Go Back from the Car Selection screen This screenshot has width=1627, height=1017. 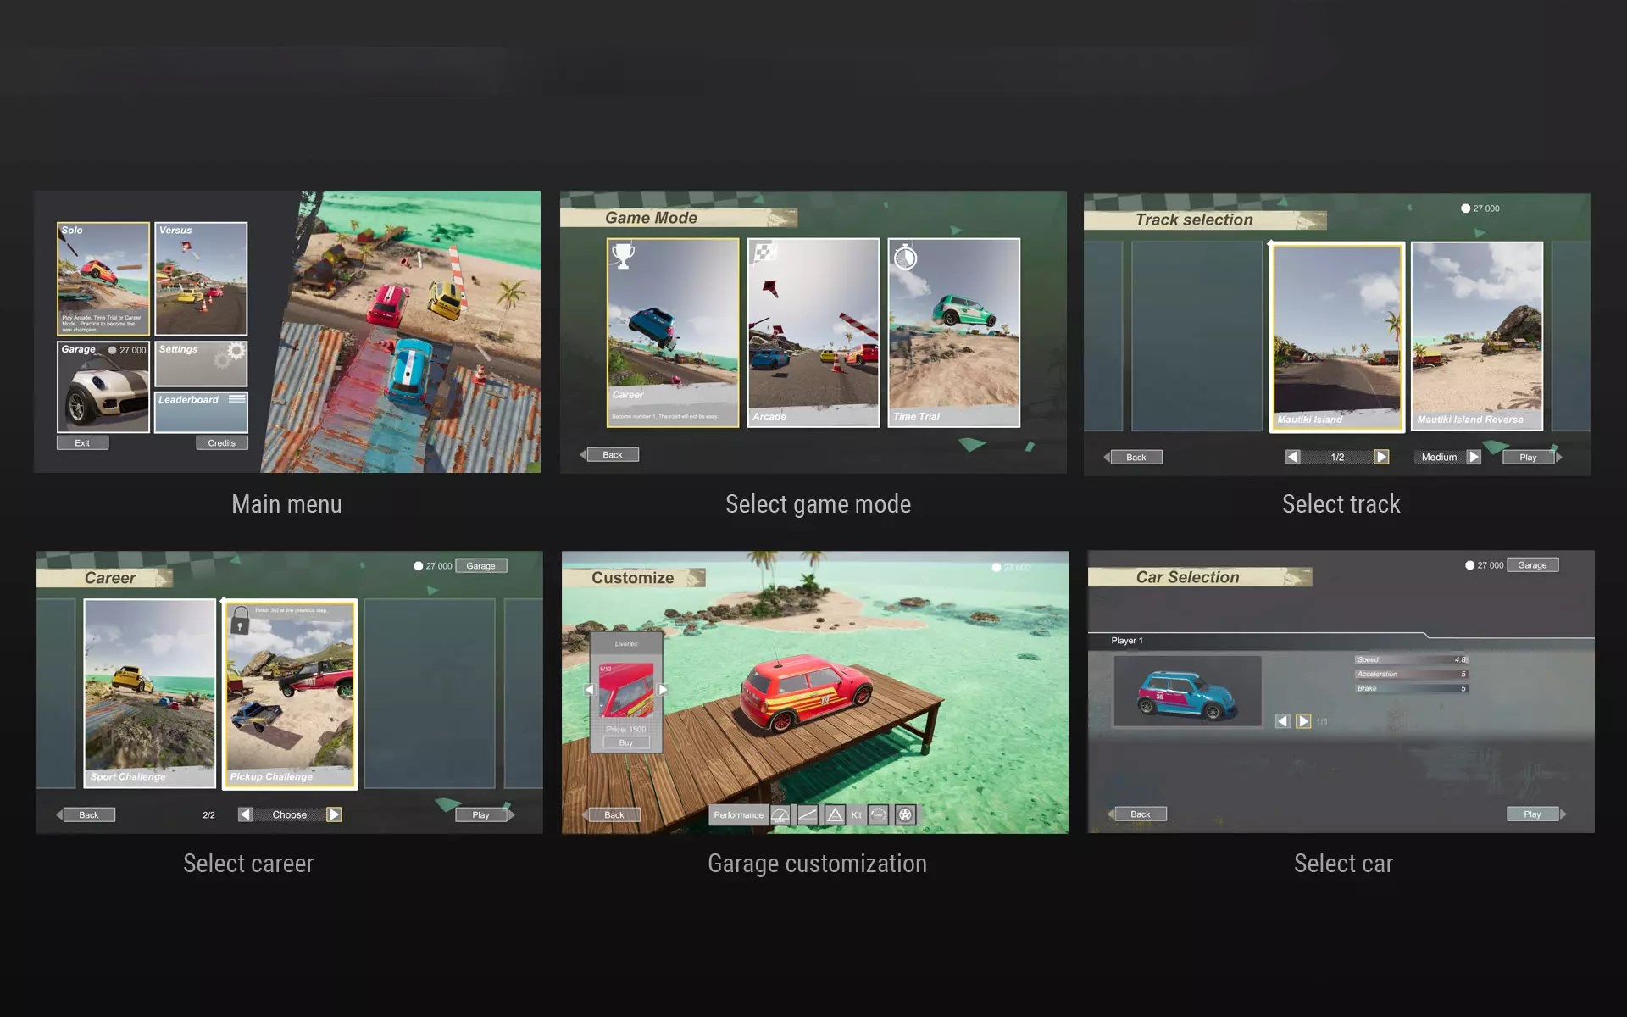coord(1141,814)
